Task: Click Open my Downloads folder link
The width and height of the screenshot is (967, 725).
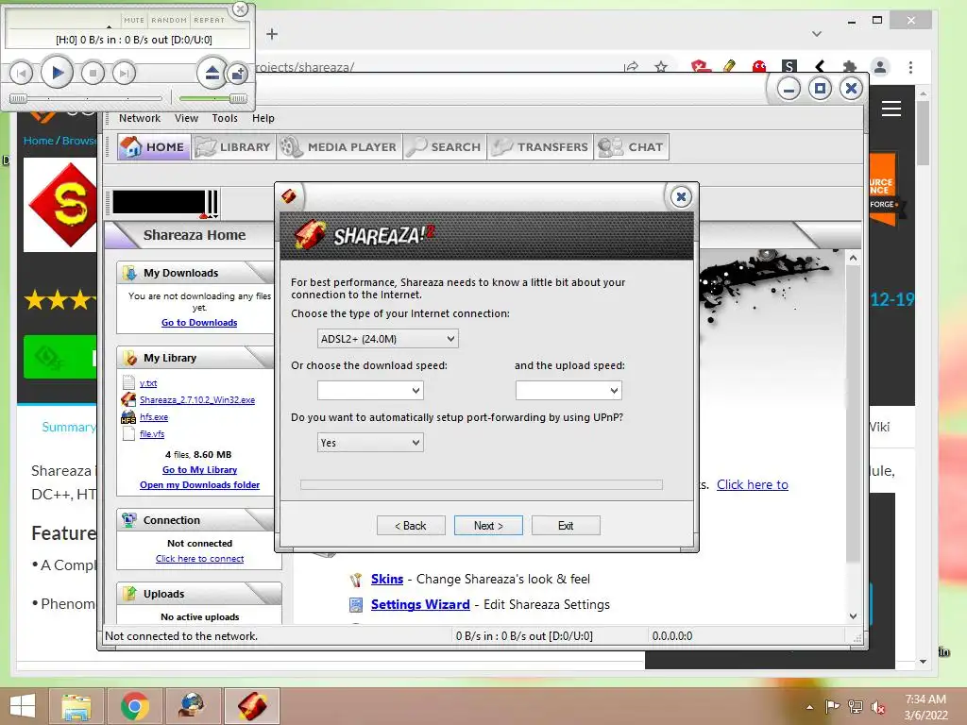Action: (x=199, y=485)
